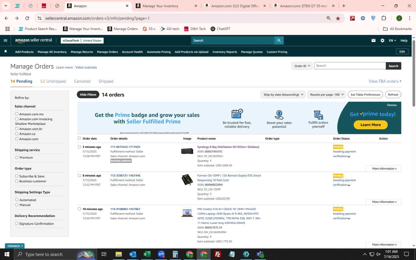This screenshot has width=416, height=260.
Task: Open Automate Pricing in nav bar
Action: tap(159, 52)
